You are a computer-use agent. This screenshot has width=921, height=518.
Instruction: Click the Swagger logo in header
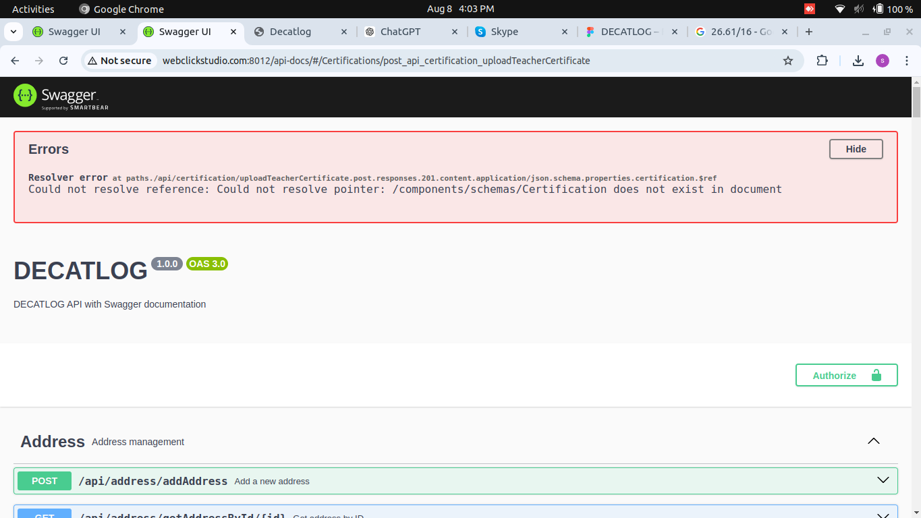[x=61, y=96]
